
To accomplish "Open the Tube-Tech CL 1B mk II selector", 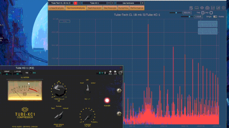I will [61, 3].
